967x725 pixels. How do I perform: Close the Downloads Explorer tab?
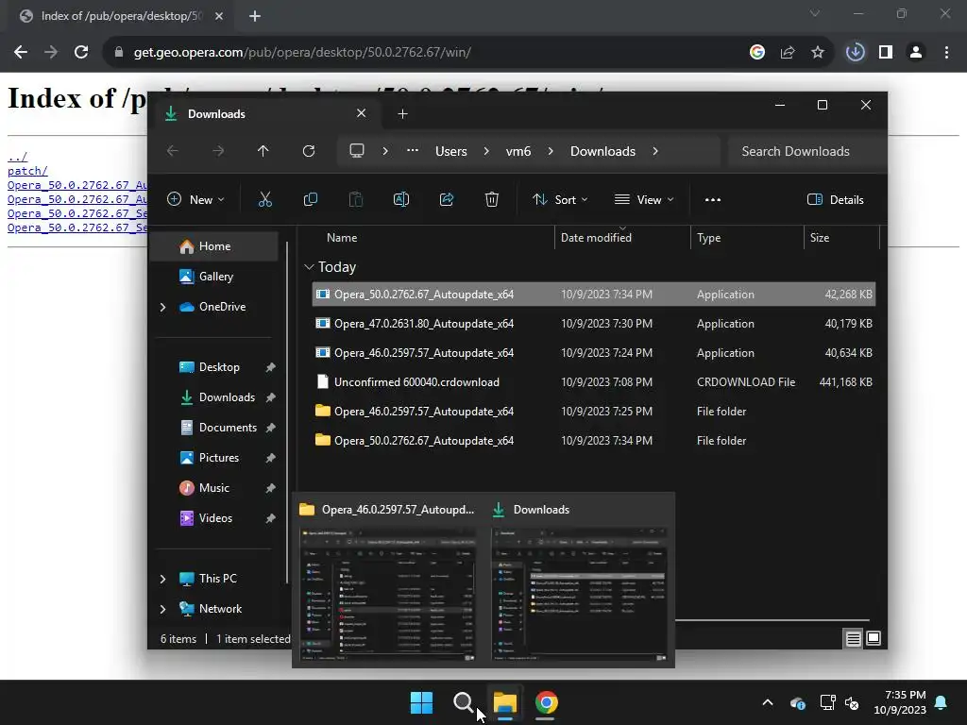(362, 113)
